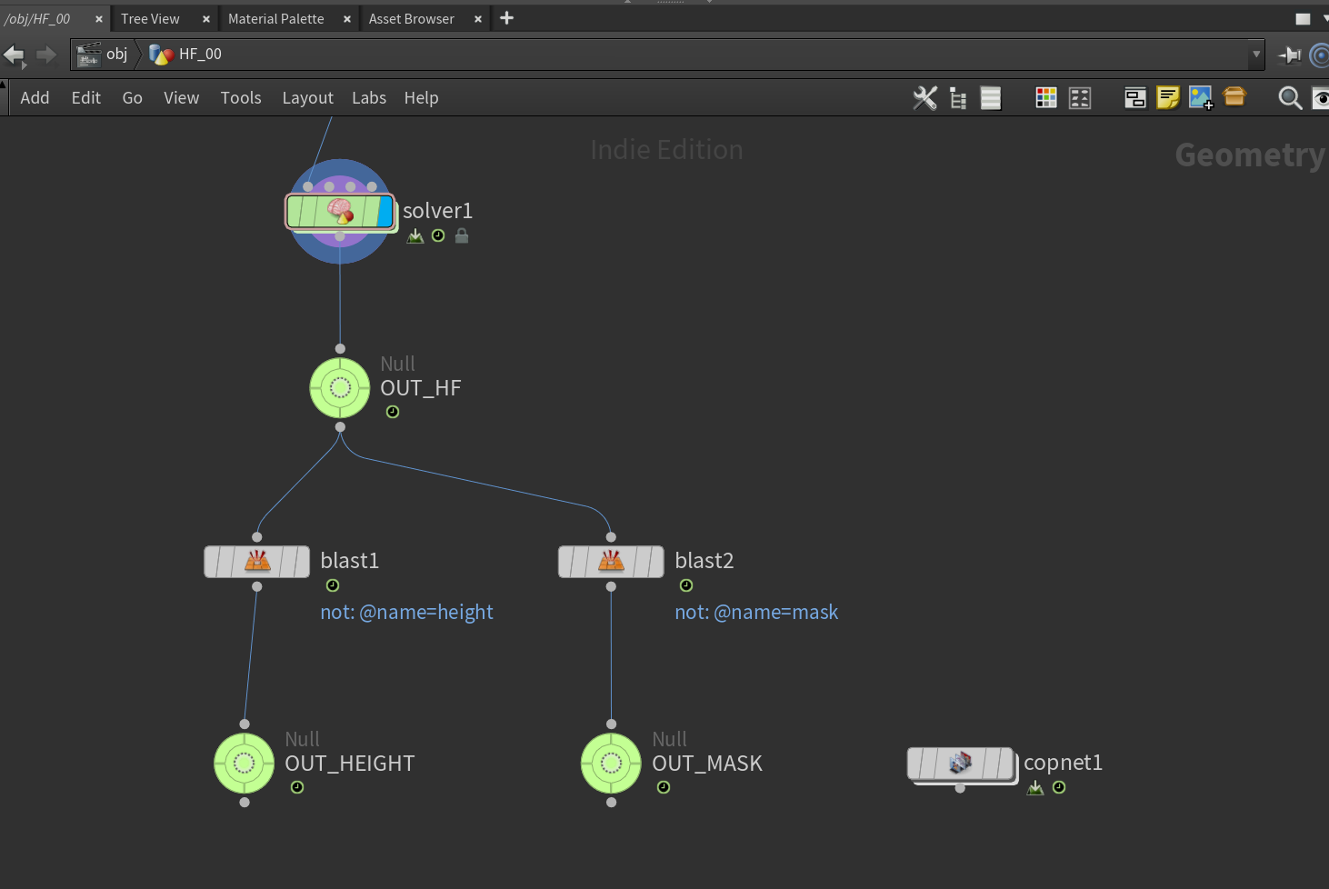Open the path history dropdown arrow

1256,55
